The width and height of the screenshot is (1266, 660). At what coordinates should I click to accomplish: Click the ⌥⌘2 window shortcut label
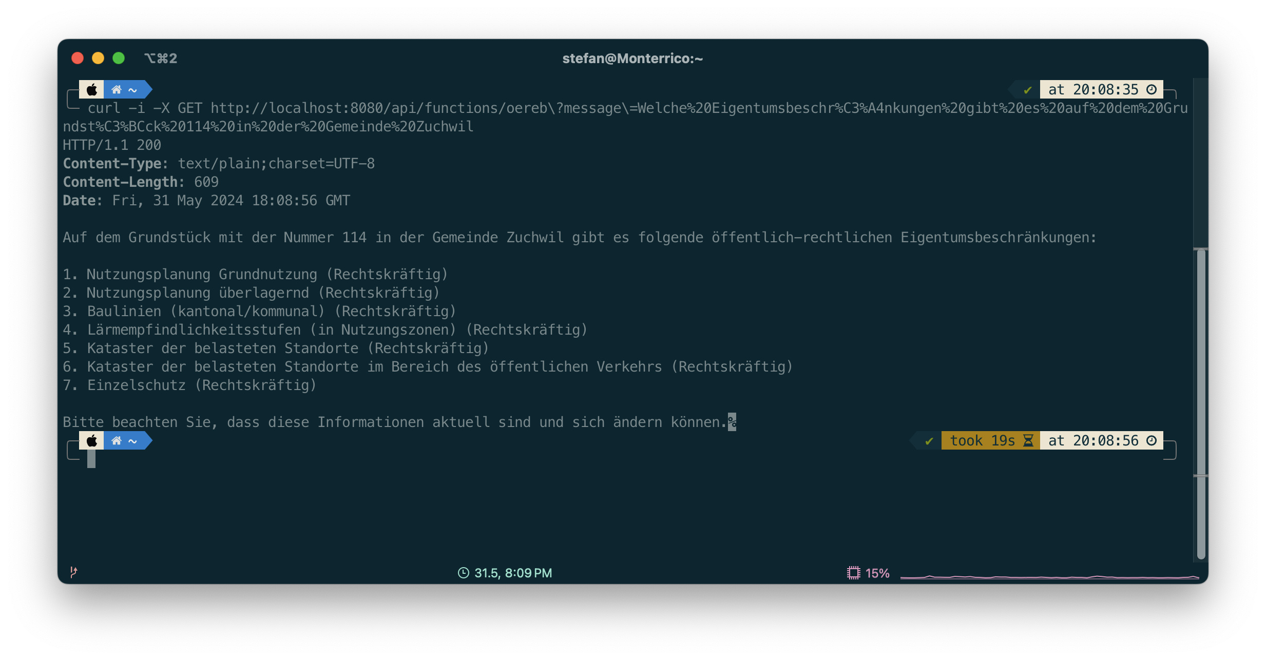pyautogui.click(x=161, y=58)
